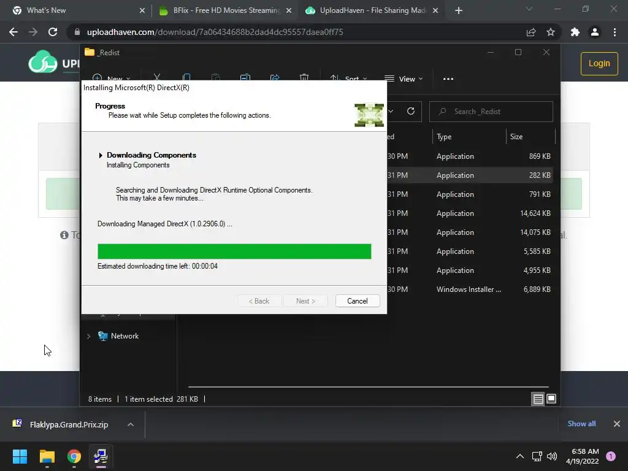
Task: Show all downloads
Action: (x=581, y=424)
